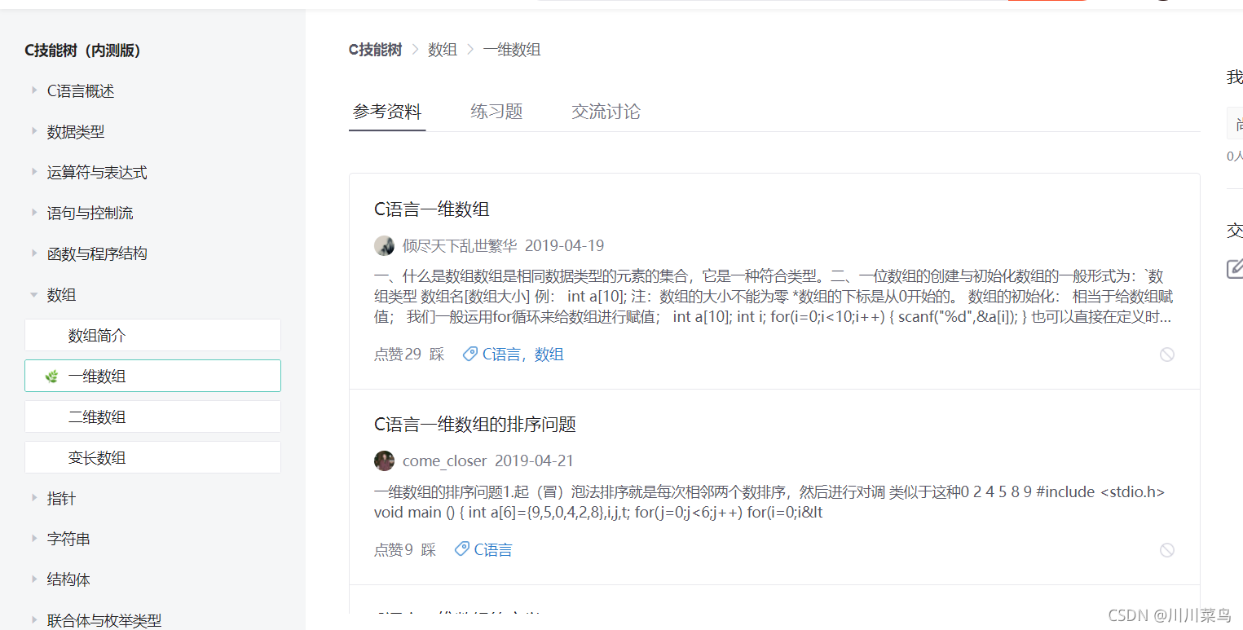1243x630 pixels.
Task: Expand the 语句与控制流 section
Action: pos(34,213)
